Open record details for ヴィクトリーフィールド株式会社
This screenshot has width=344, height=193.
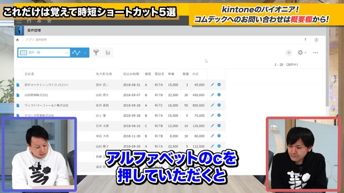tap(18, 106)
